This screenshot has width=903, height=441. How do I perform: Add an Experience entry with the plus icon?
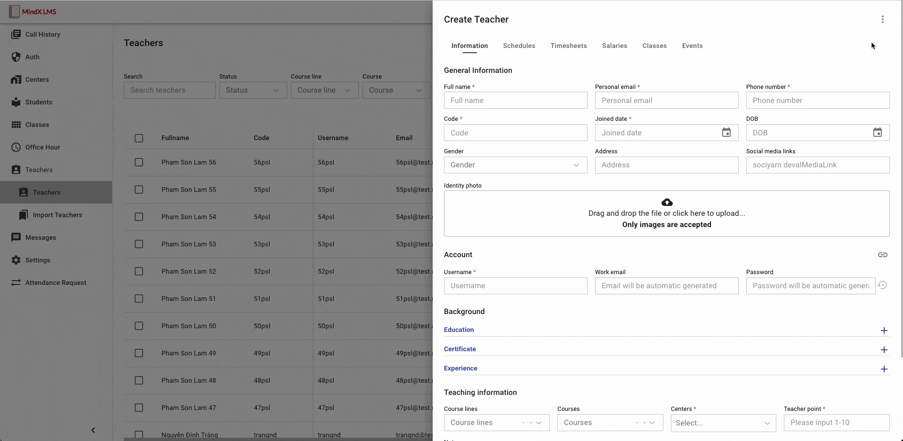(884, 369)
